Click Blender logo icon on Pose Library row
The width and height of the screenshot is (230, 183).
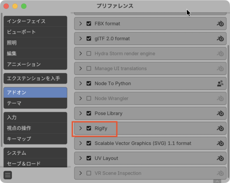[220, 113]
